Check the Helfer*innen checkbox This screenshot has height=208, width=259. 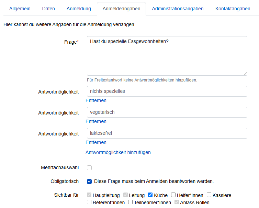pyautogui.click(x=173, y=195)
